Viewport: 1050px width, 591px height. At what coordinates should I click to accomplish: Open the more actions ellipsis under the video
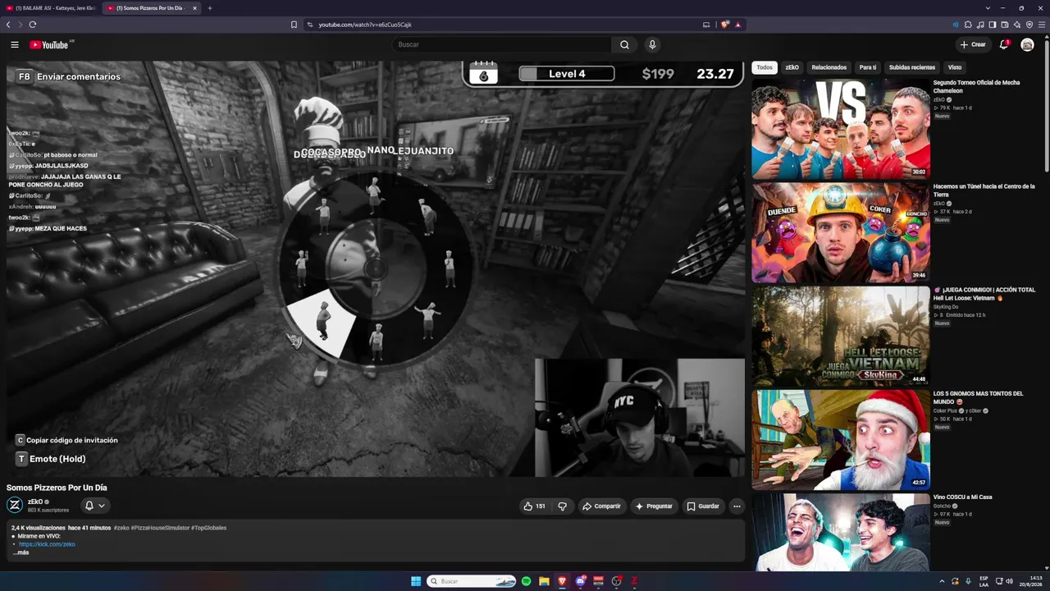pos(737,506)
